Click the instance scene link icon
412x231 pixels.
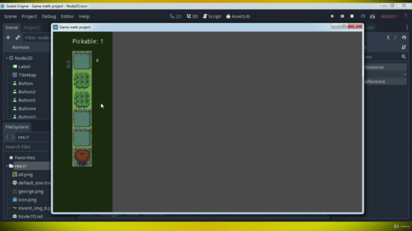pos(17,37)
